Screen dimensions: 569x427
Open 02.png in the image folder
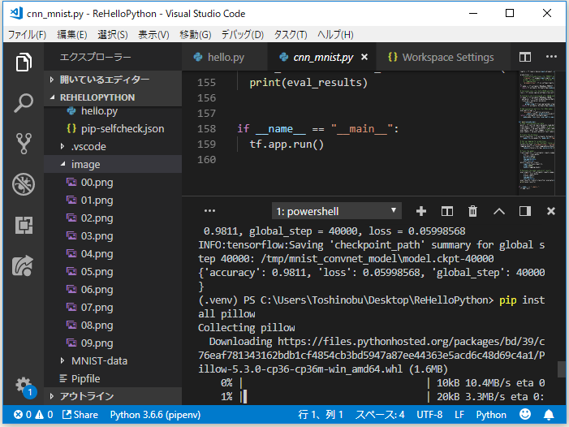113,218
